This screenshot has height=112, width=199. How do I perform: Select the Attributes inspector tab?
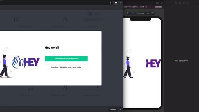188,3
